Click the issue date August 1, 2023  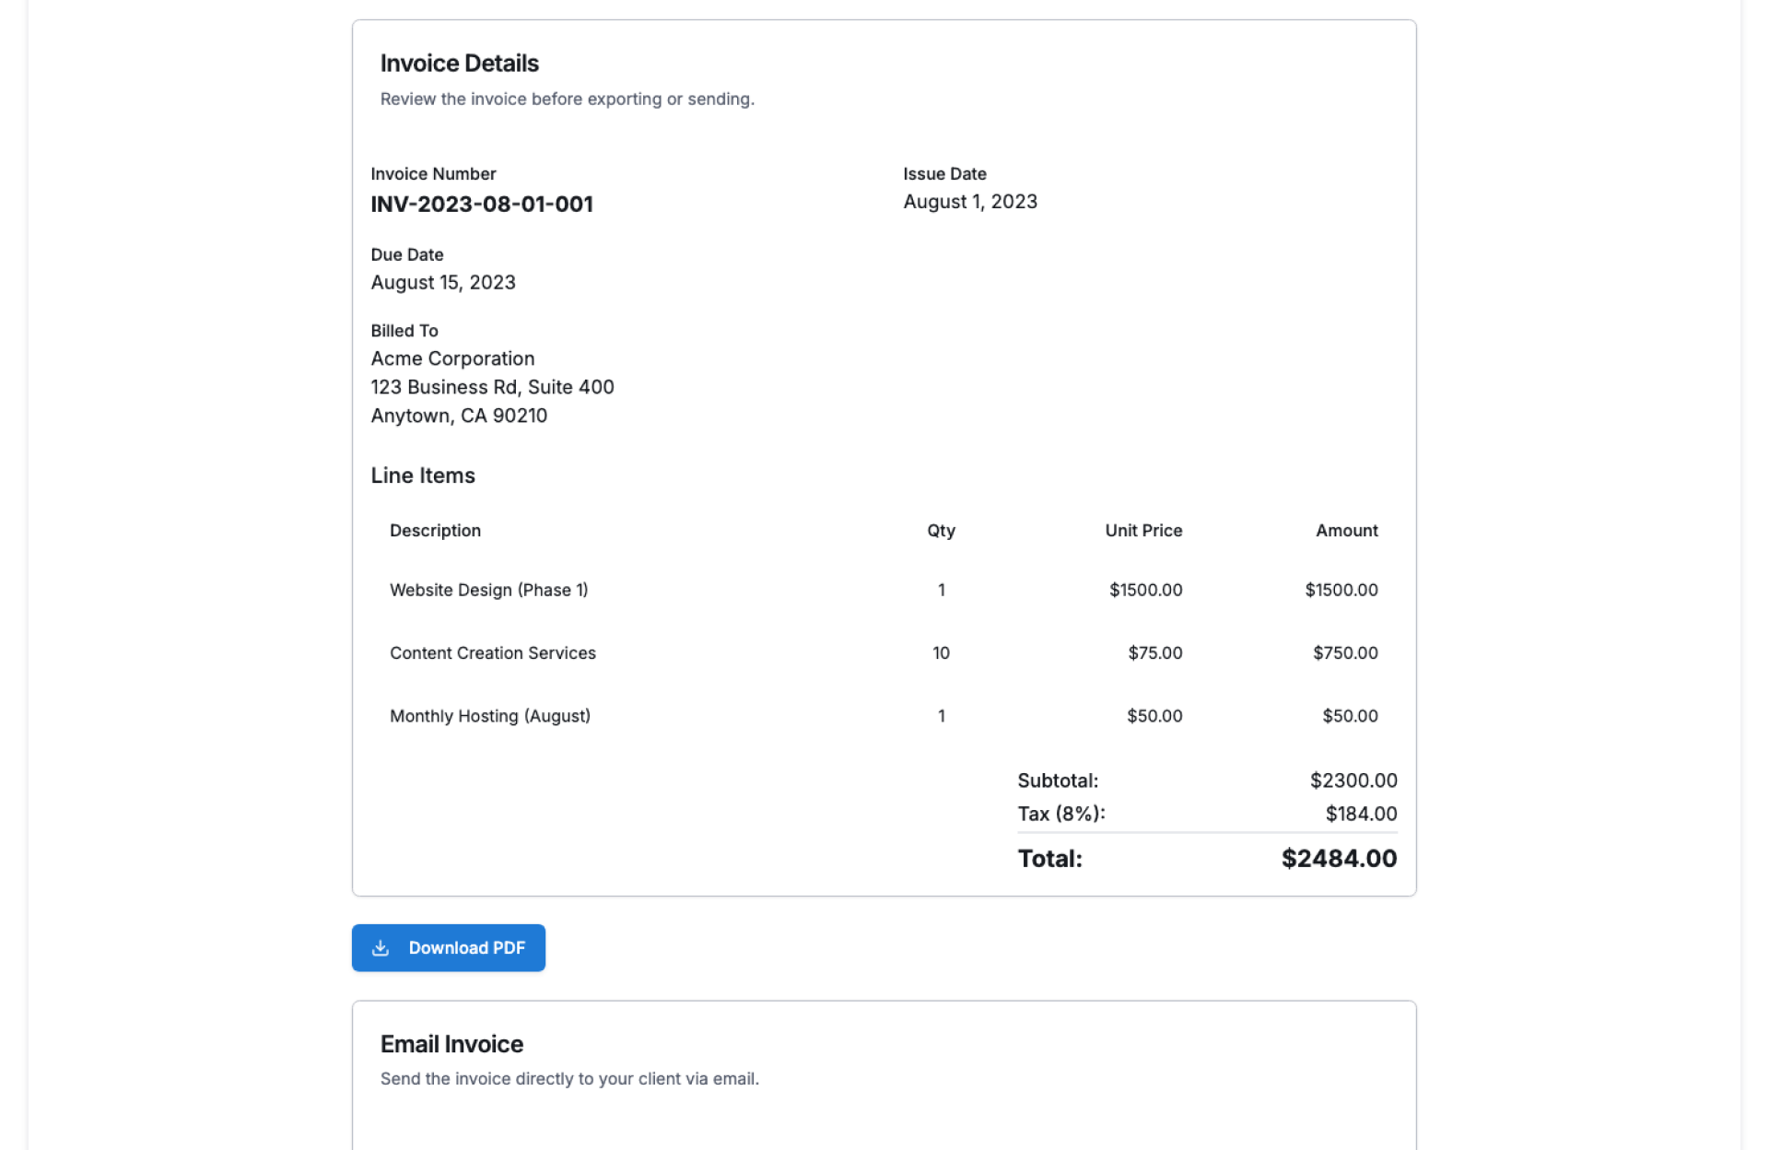(x=969, y=202)
